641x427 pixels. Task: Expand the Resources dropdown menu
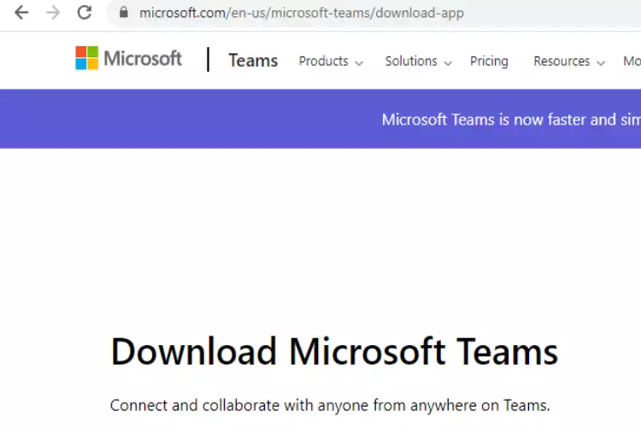569,61
